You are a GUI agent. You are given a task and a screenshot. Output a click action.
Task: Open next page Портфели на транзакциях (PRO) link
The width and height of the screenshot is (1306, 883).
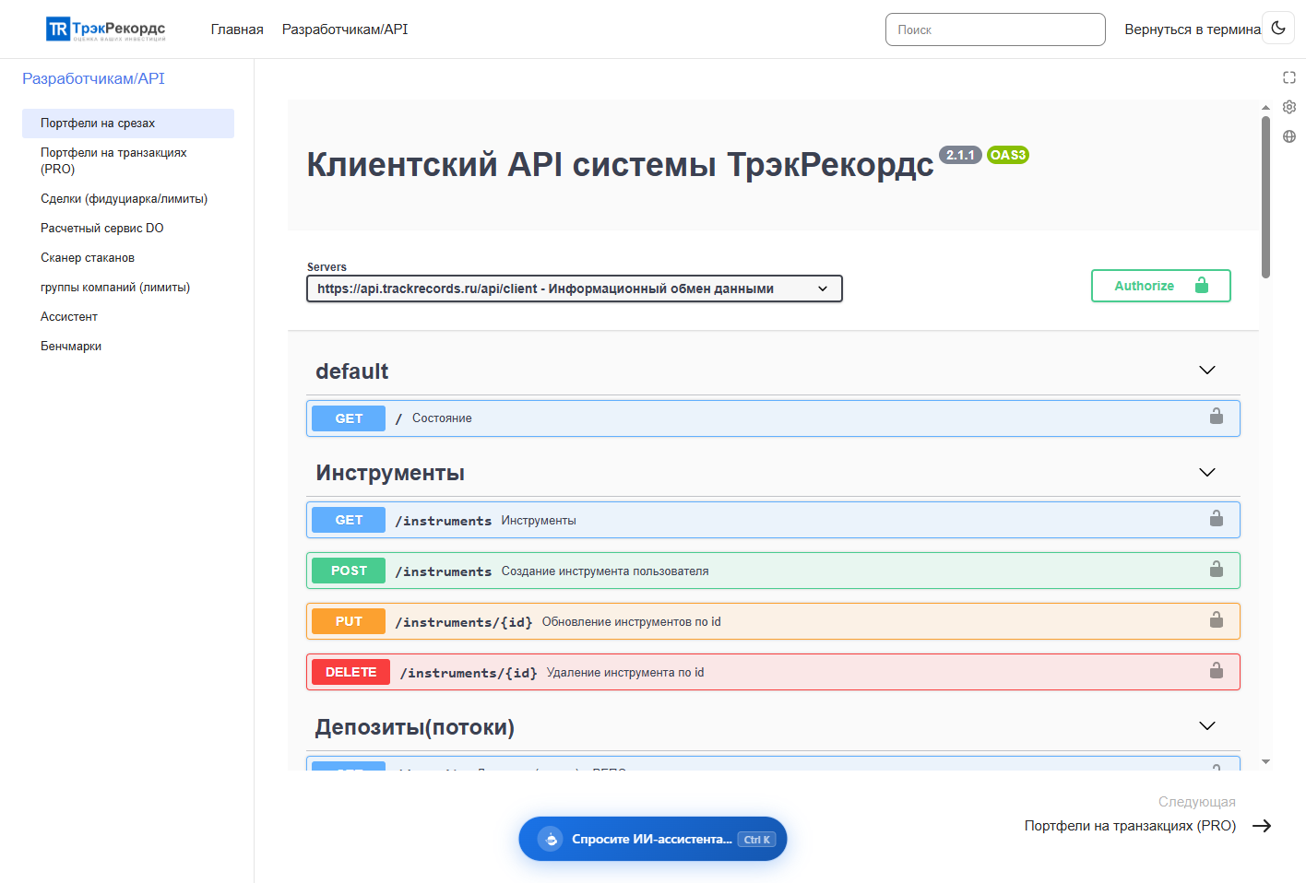click(x=1130, y=826)
